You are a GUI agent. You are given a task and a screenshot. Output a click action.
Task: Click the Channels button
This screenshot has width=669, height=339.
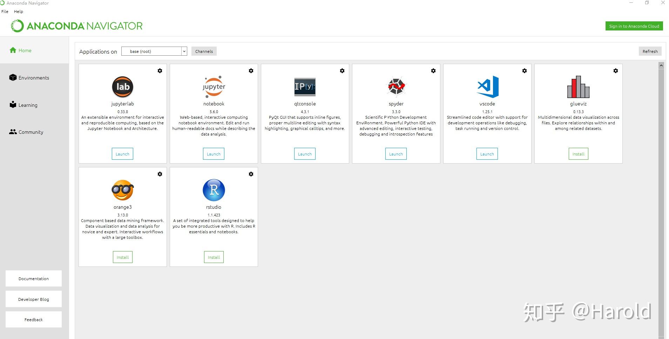204,51
